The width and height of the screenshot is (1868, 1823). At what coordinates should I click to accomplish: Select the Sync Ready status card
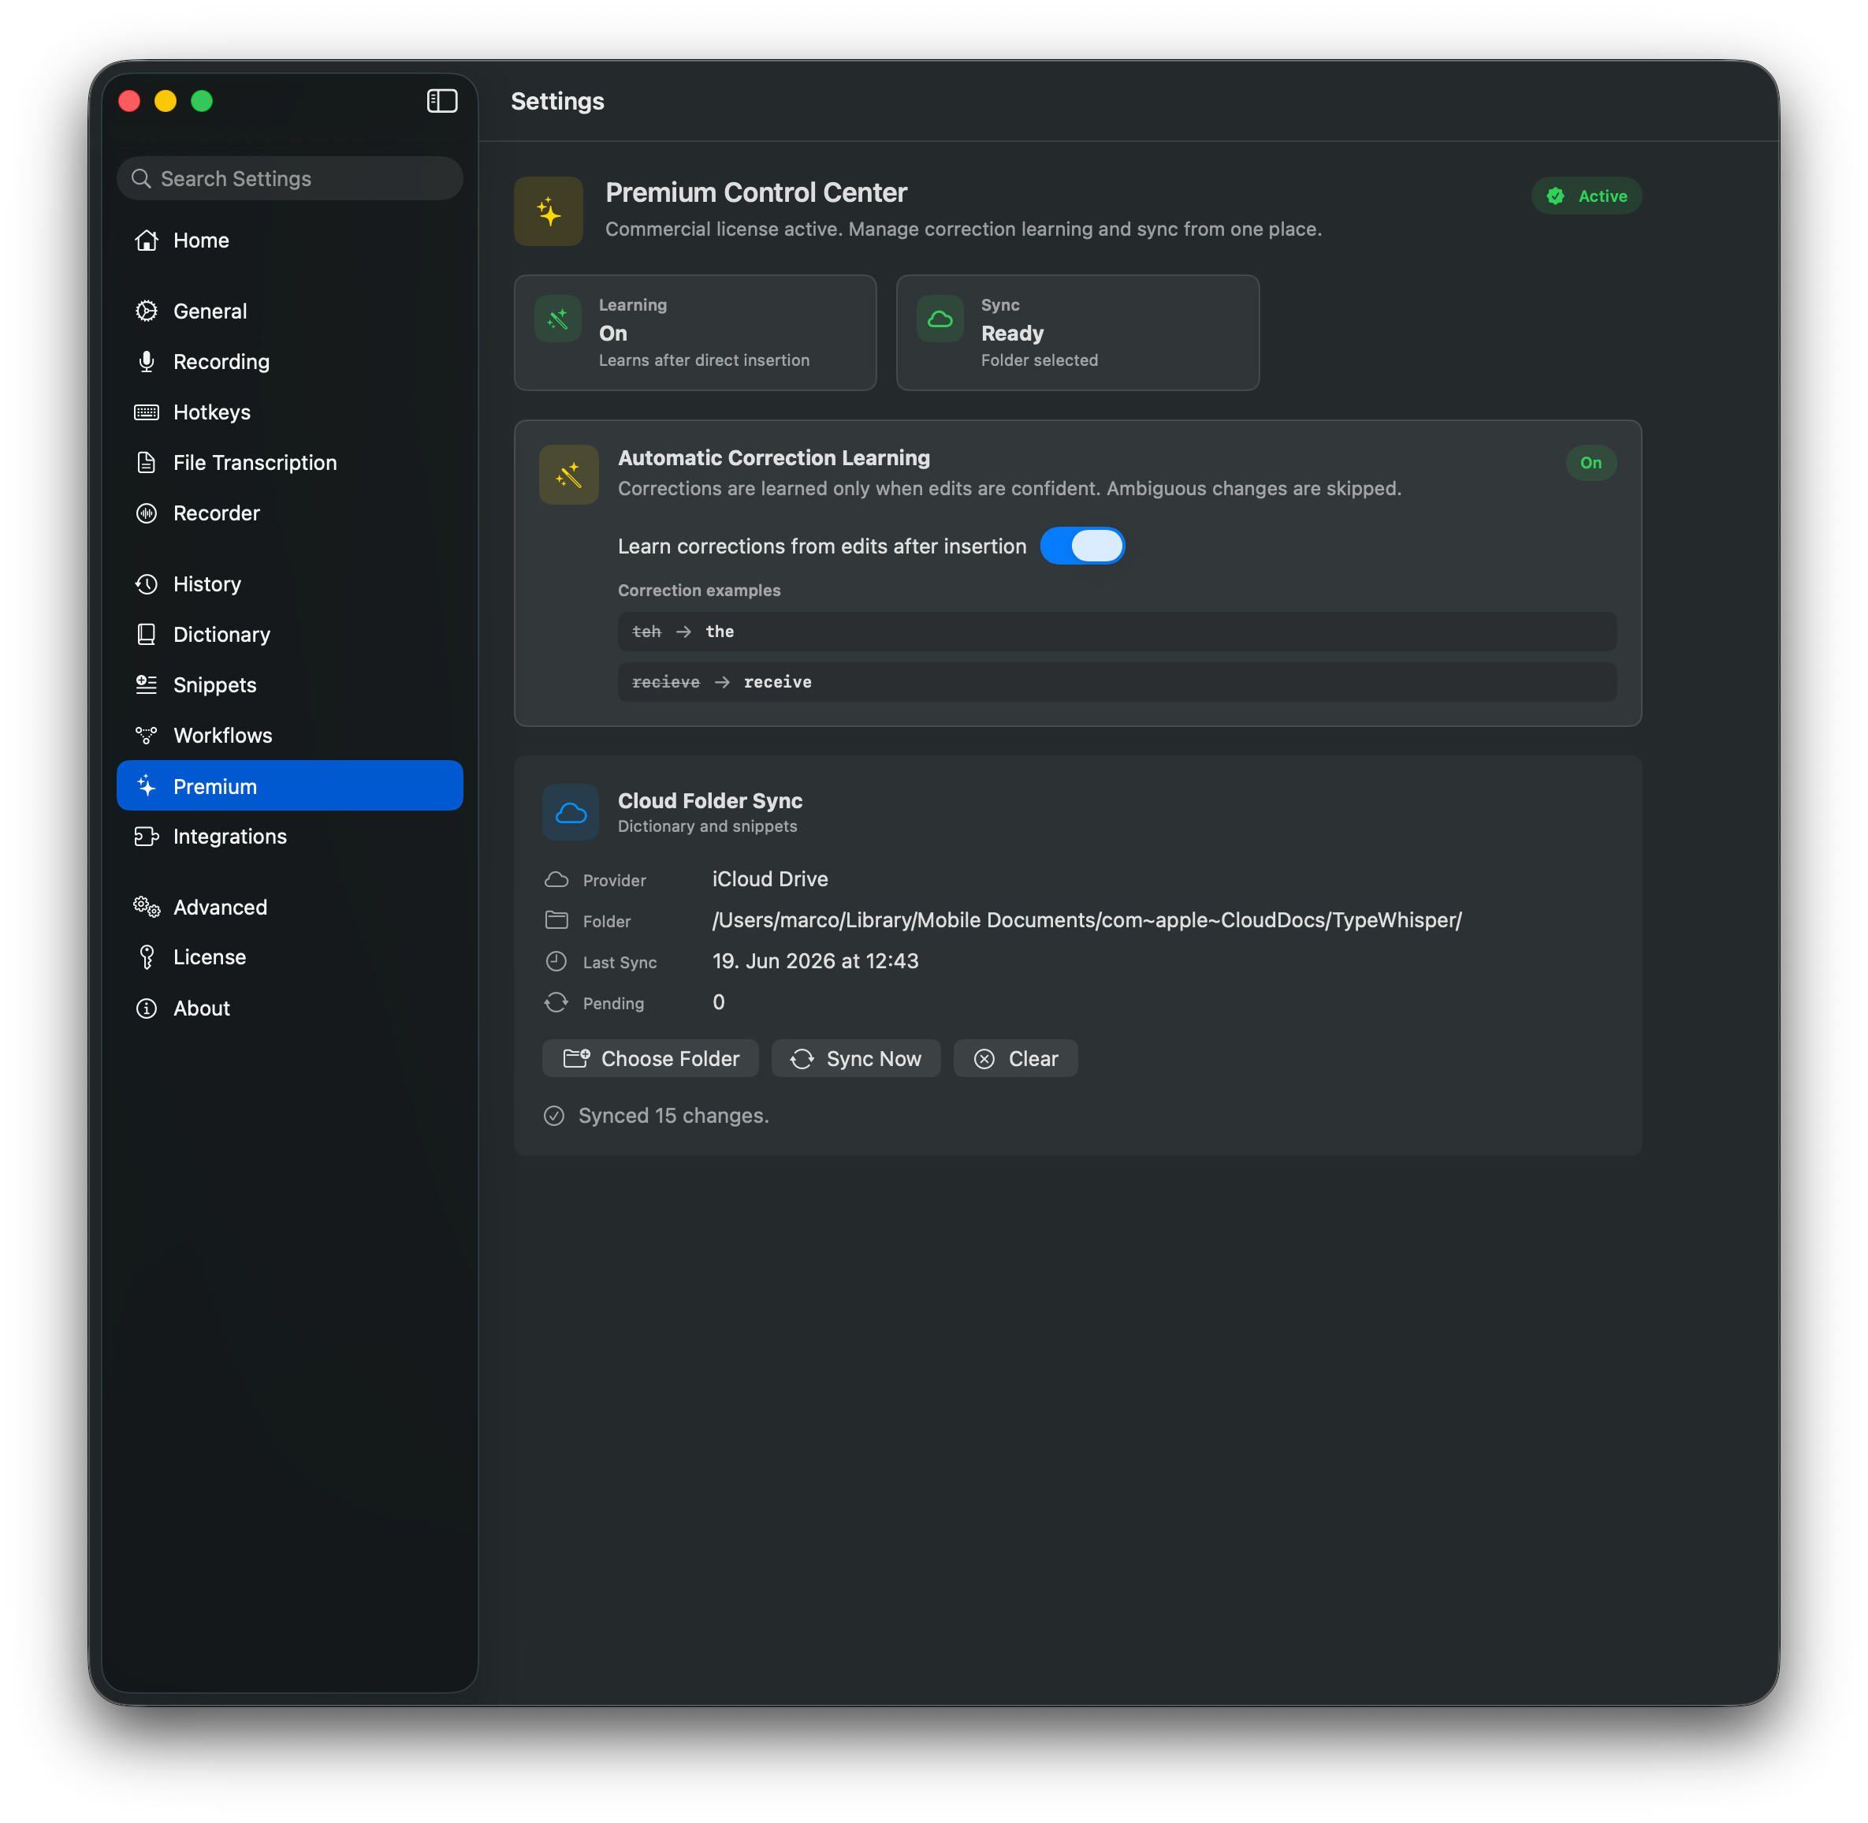(x=1077, y=332)
